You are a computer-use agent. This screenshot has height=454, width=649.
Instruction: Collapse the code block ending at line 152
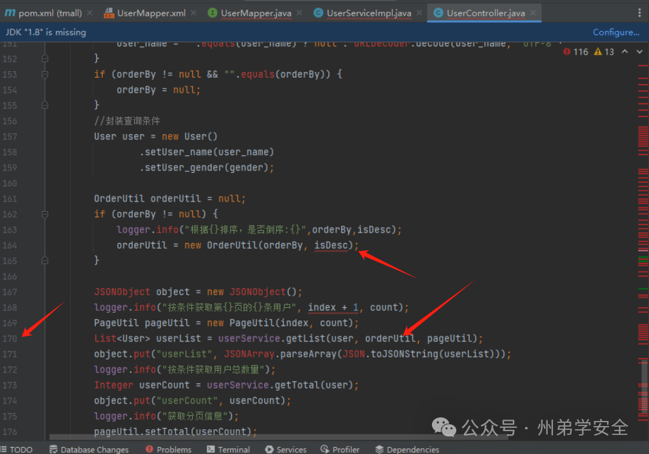point(45,58)
